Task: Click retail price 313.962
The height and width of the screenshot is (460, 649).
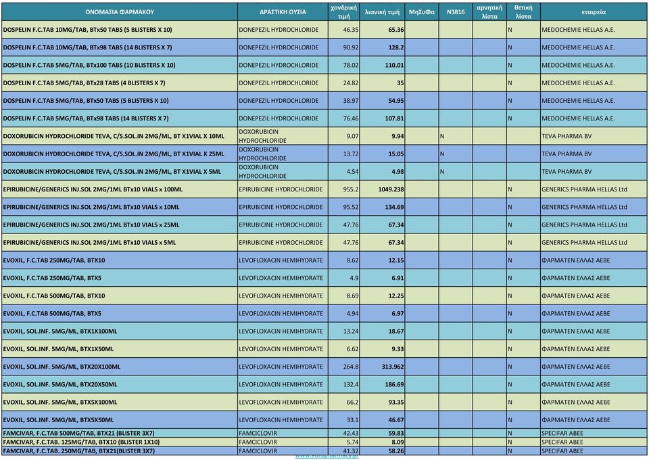Action: pyautogui.click(x=392, y=367)
